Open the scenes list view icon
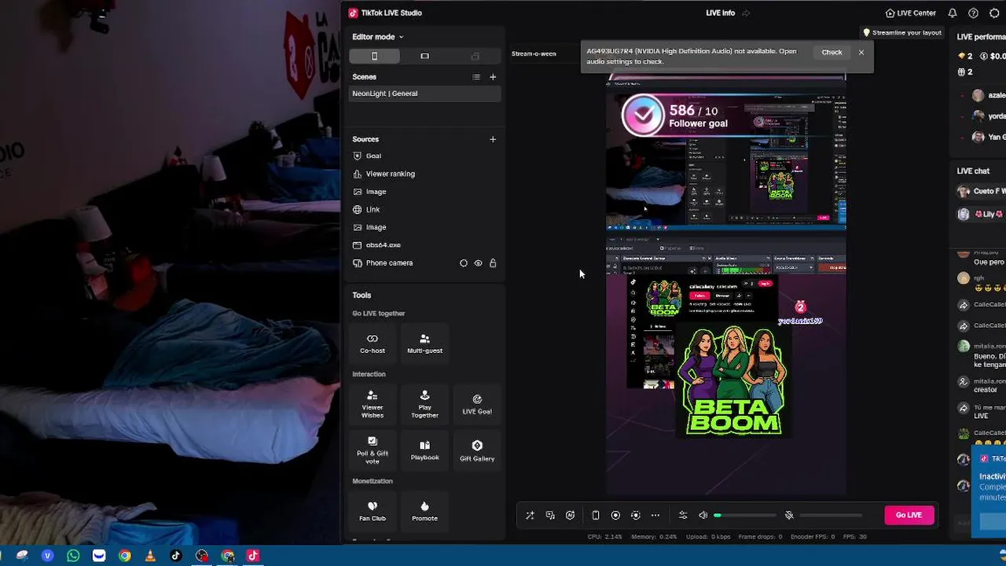1006x566 pixels. click(476, 77)
